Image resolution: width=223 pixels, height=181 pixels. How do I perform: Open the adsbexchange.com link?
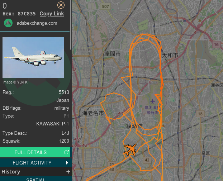(x=37, y=23)
